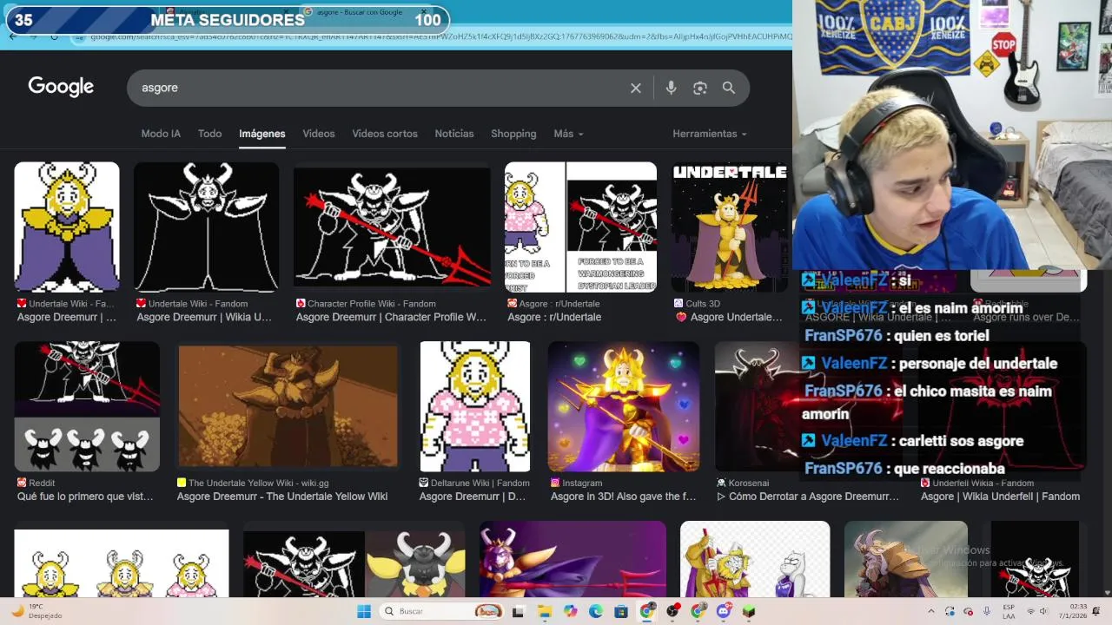Switch to the Modo IA tab
This screenshot has height=625, width=1112.
[161, 134]
